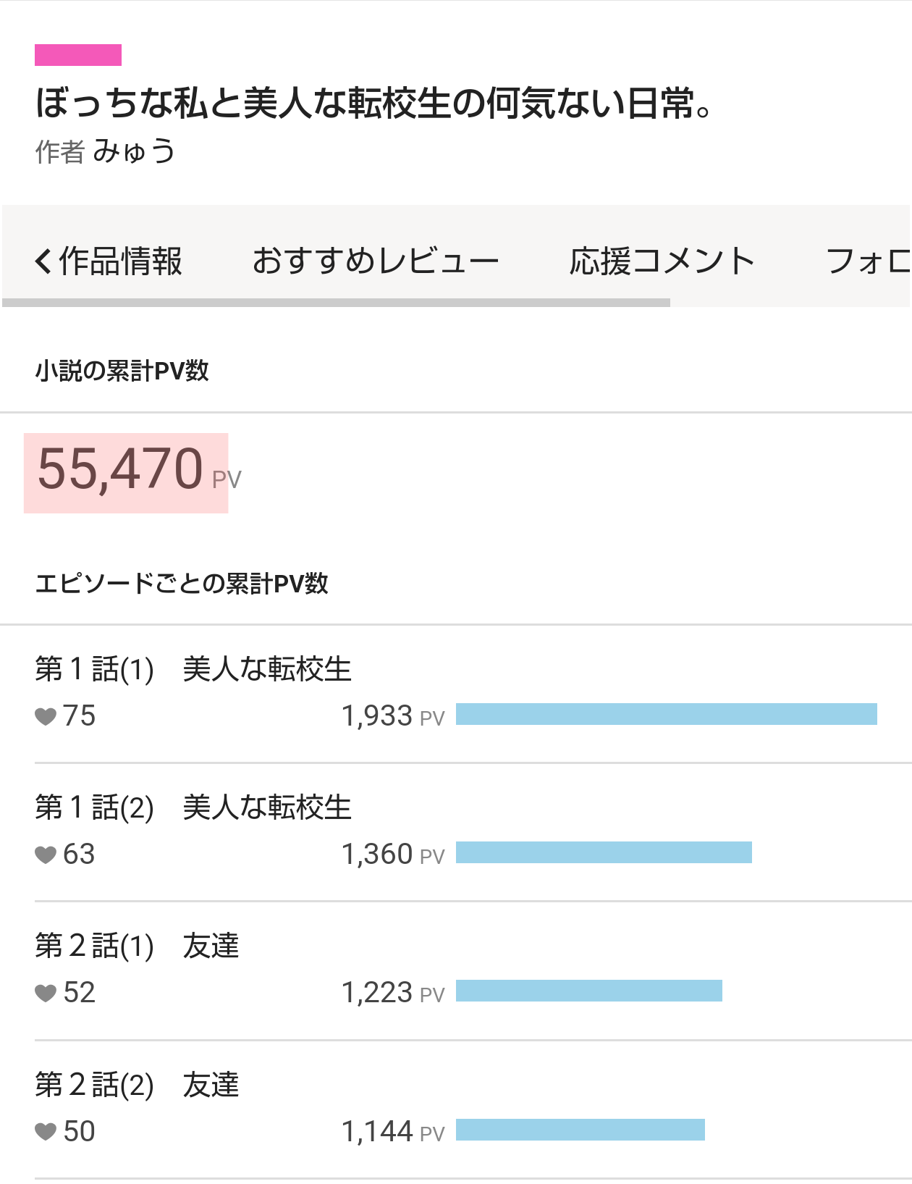912x1184 pixels.
Task: Open episode 第2話(1) 友達
Action: pyautogui.click(x=138, y=946)
